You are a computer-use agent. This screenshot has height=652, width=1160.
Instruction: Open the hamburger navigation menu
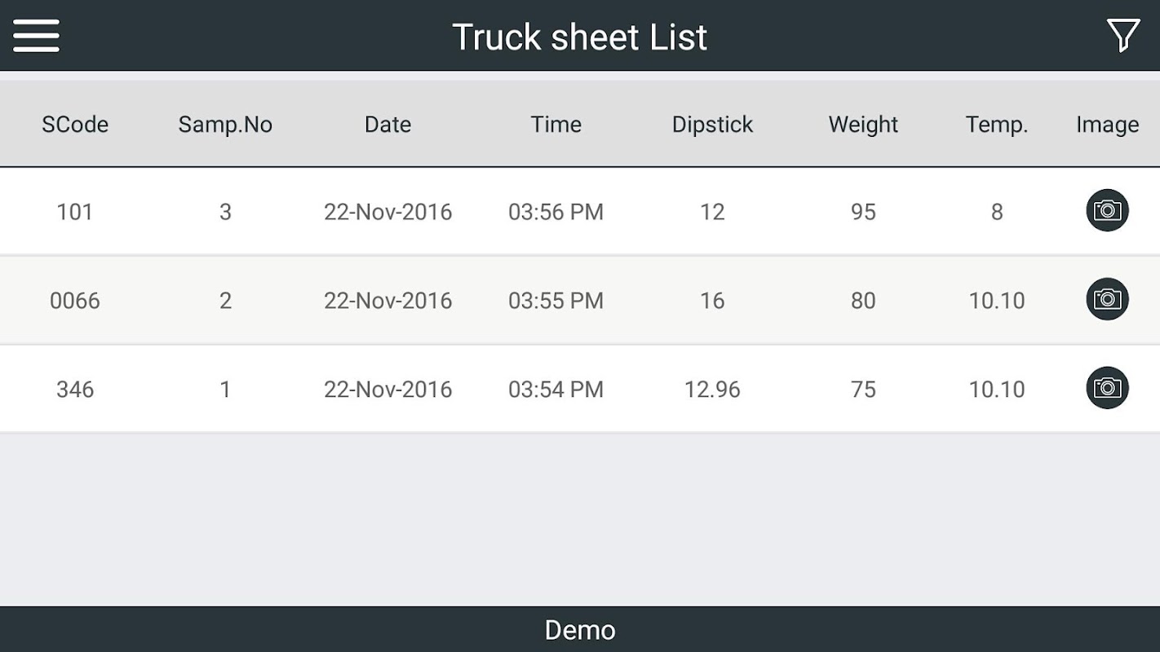pyautogui.click(x=36, y=36)
